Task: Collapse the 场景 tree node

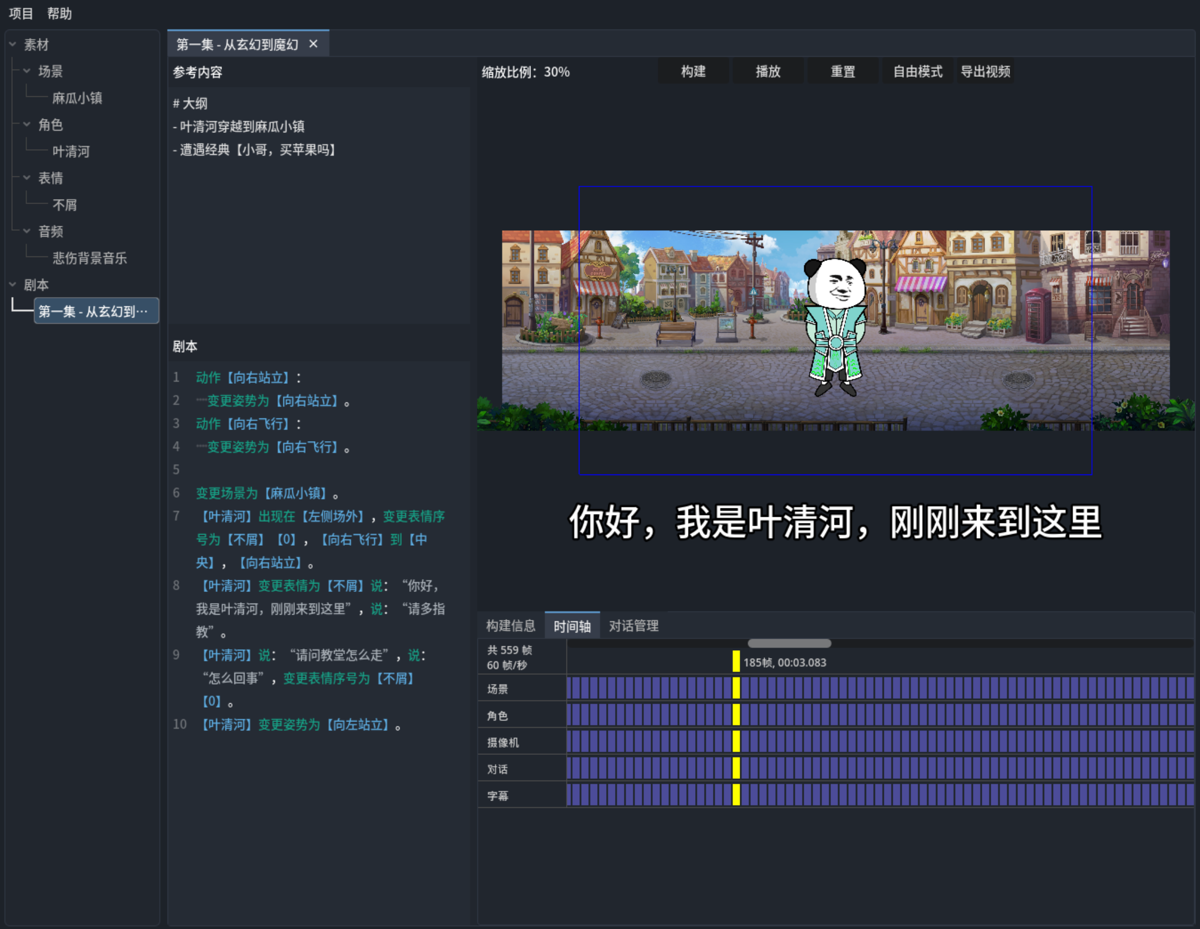Action: [x=27, y=71]
